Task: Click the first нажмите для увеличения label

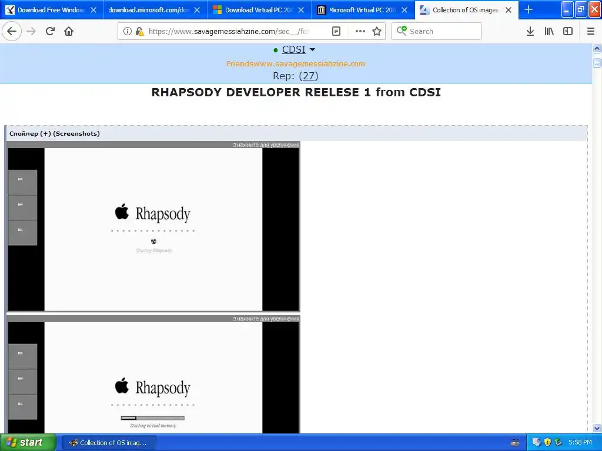Action: click(266, 145)
